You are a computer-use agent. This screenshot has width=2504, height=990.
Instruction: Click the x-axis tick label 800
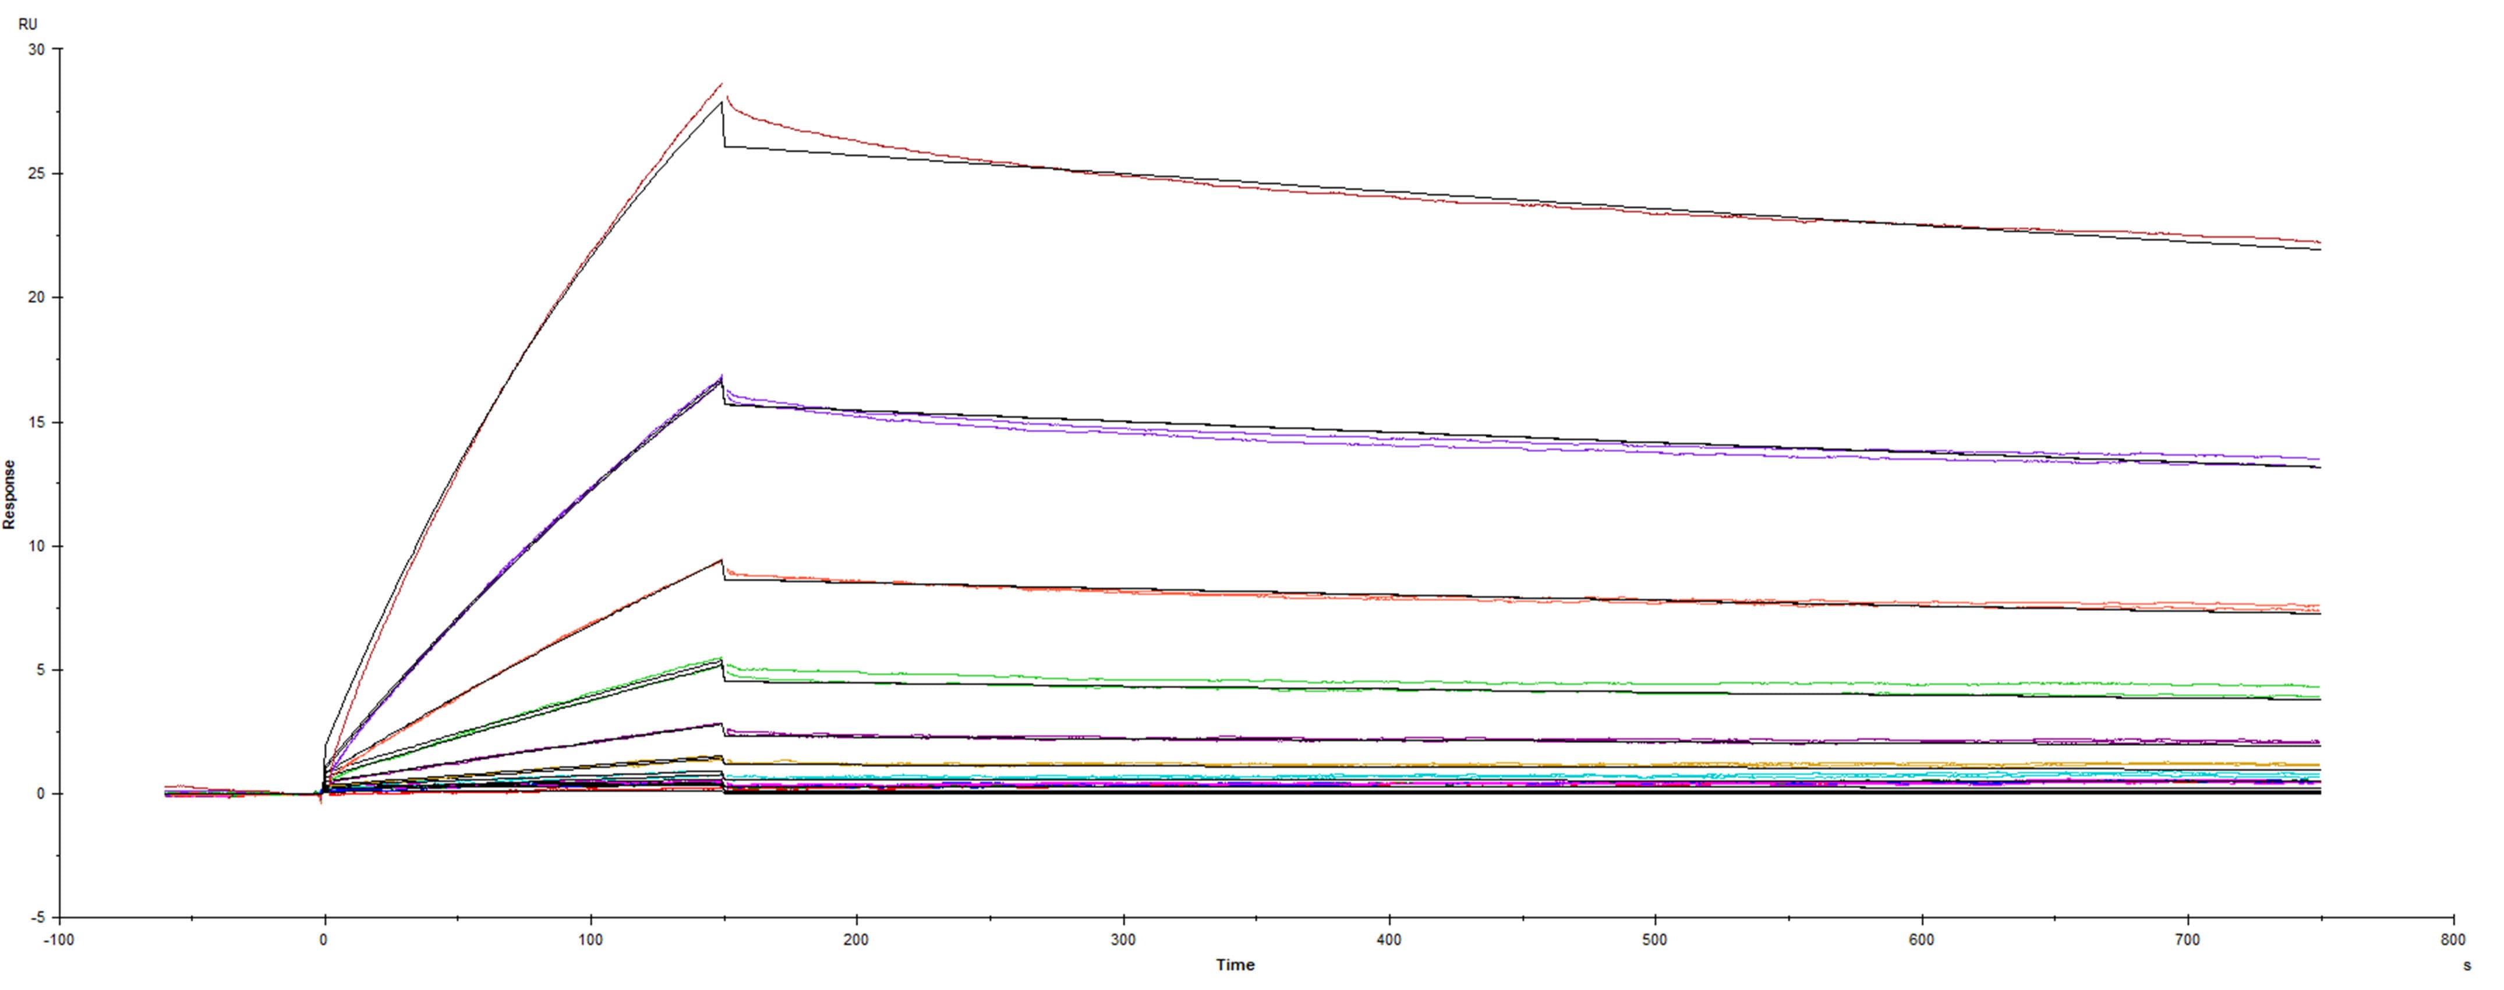coord(2453,941)
